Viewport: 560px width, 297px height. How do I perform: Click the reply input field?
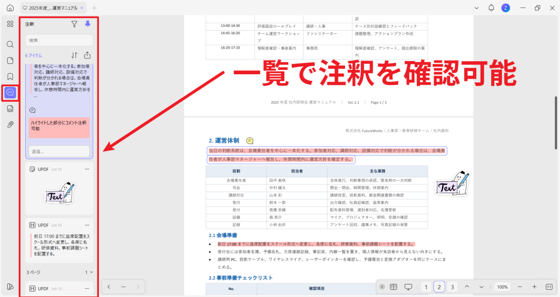click(59, 151)
